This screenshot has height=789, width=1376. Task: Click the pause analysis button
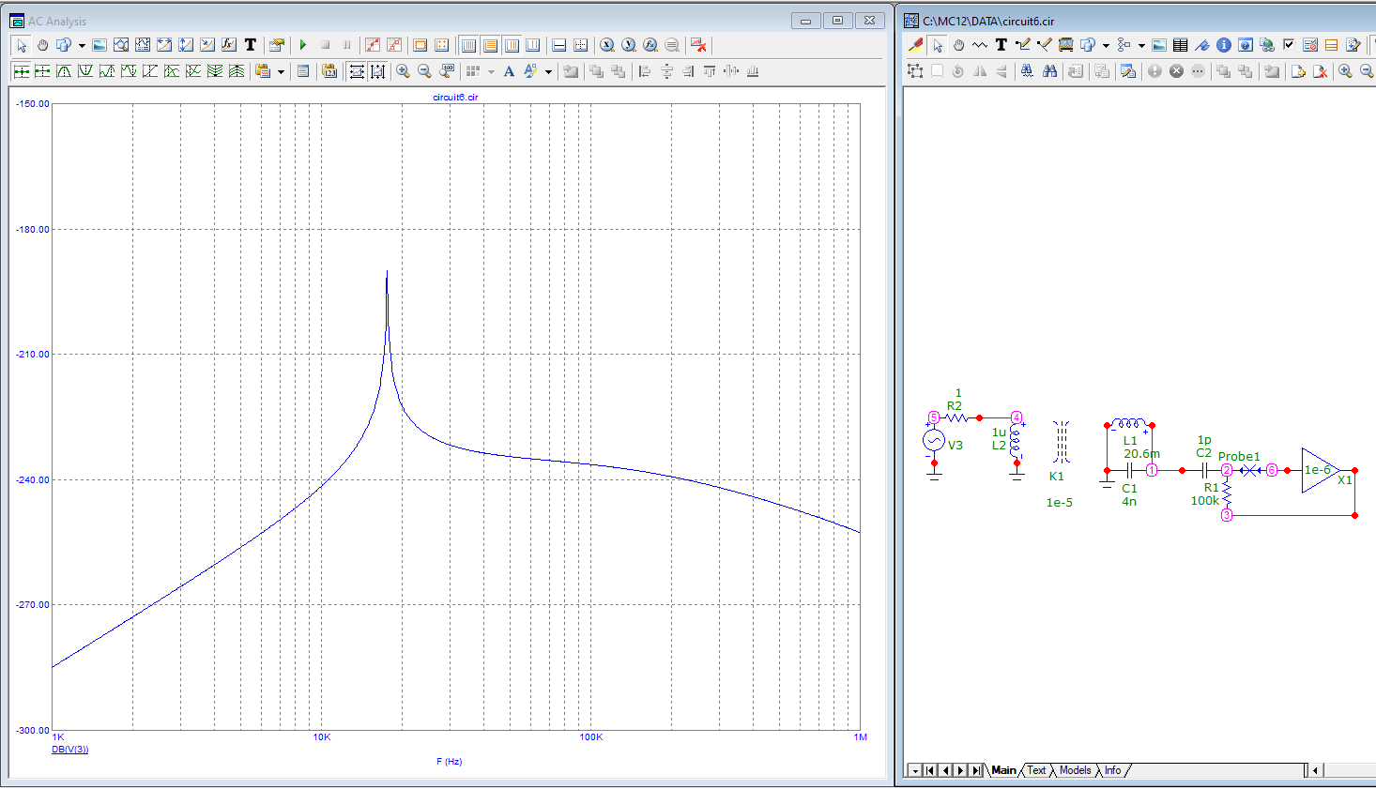pos(346,44)
